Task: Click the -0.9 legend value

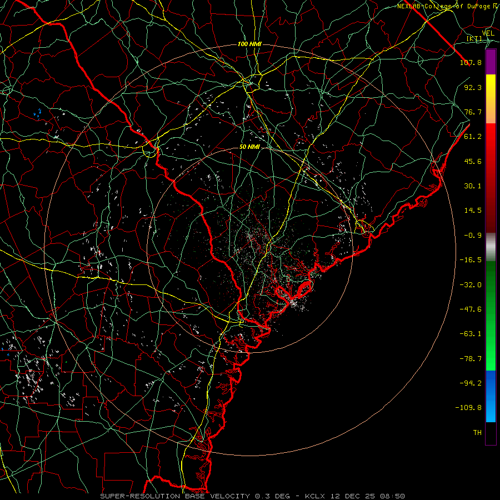Action: pos(473,236)
